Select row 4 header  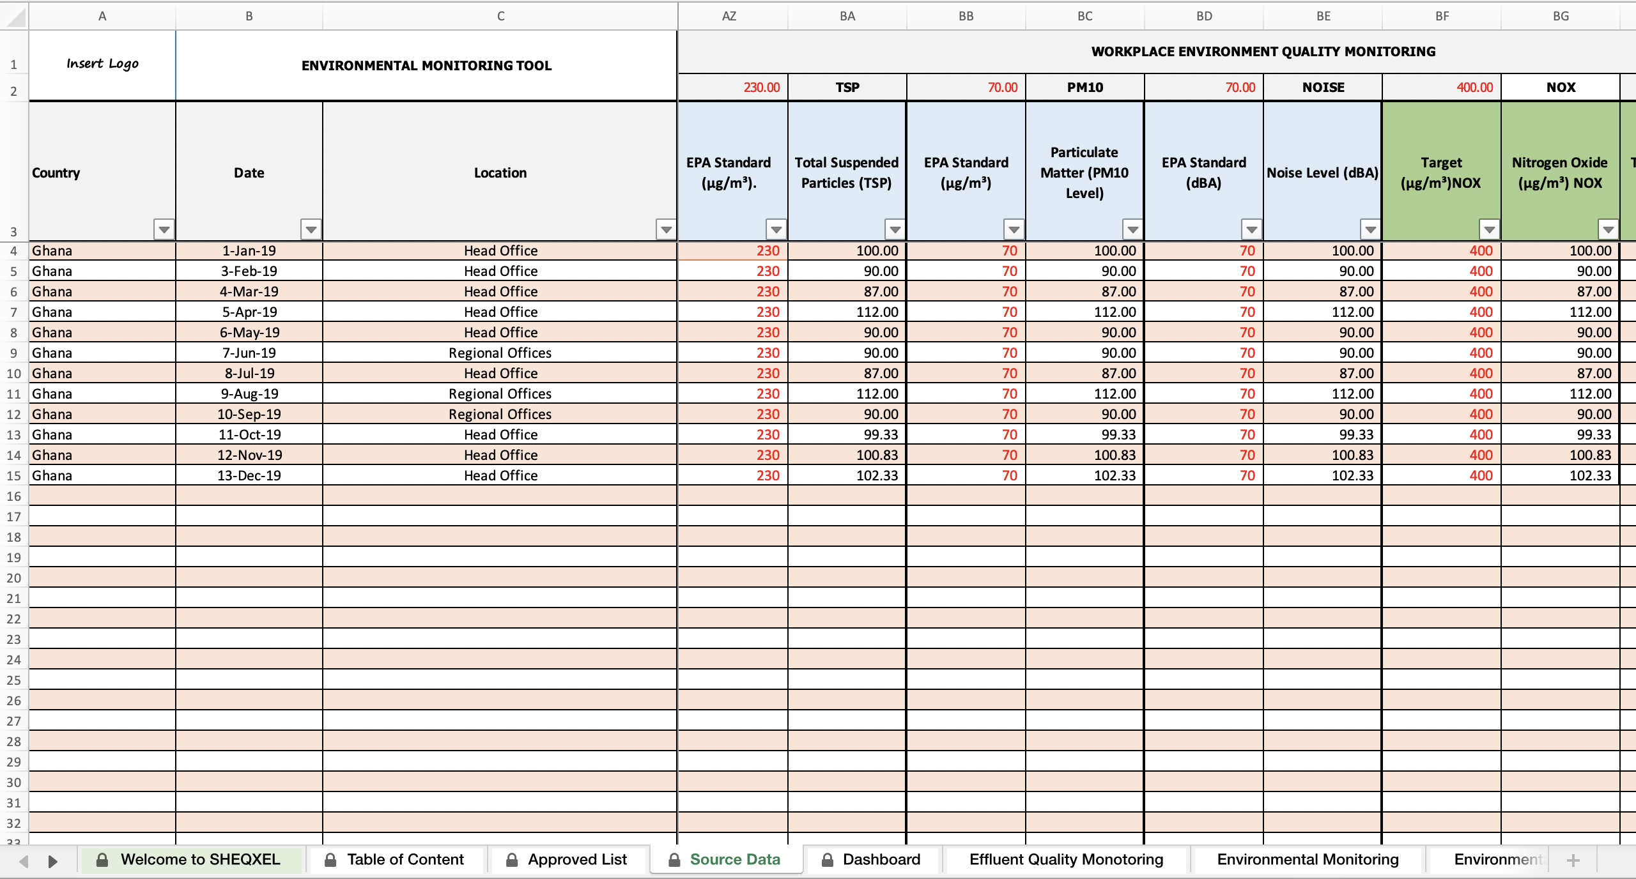[x=14, y=251]
